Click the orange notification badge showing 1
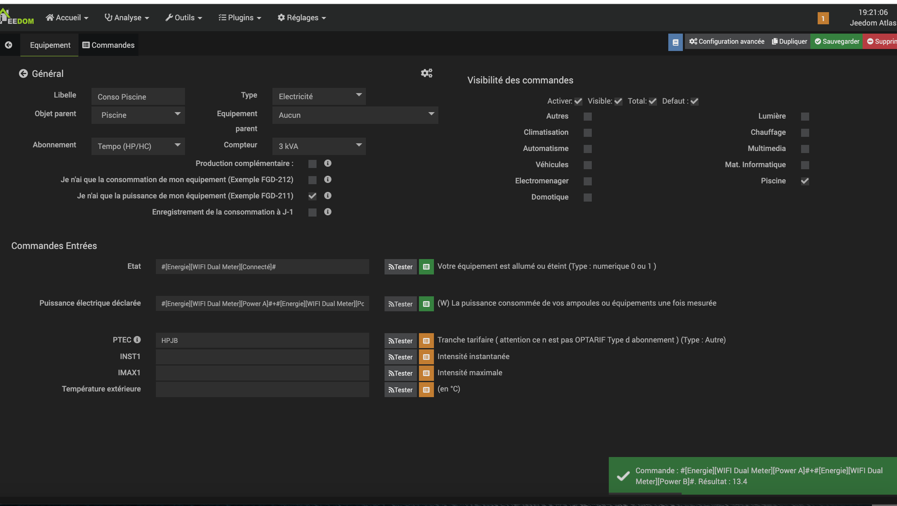The width and height of the screenshot is (897, 506). click(x=823, y=18)
